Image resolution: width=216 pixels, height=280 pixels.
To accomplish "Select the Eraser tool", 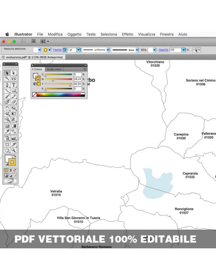I will pos(13,102).
